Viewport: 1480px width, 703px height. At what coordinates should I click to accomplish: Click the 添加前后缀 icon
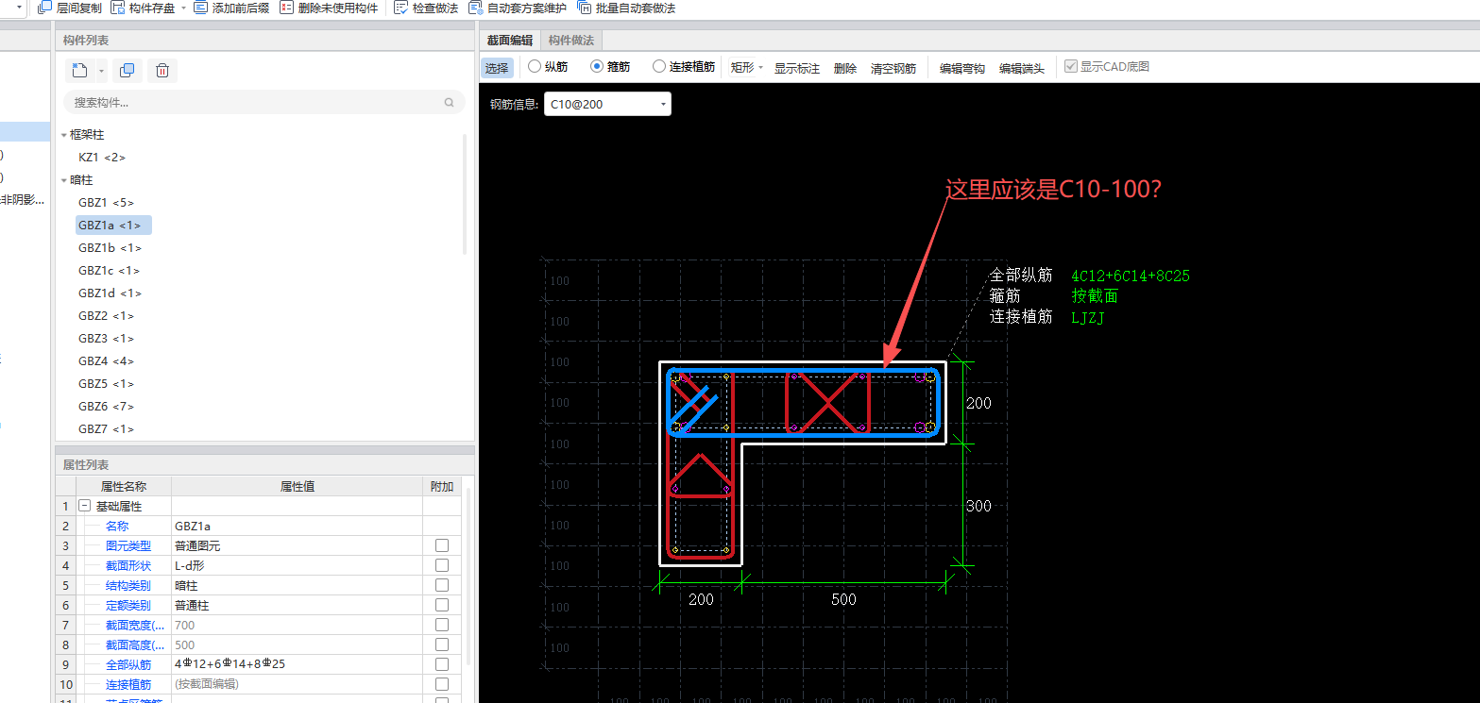point(200,8)
